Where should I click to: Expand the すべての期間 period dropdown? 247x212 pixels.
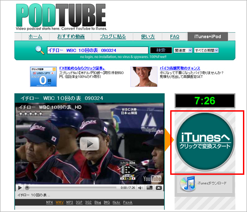click(x=206, y=50)
